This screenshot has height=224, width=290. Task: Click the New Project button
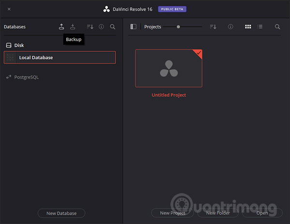[x=173, y=213]
